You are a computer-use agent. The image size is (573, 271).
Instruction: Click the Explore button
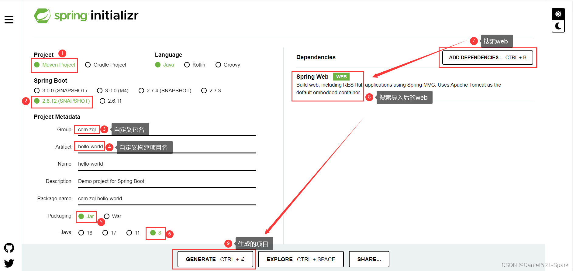pyautogui.click(x=301, y=259)
